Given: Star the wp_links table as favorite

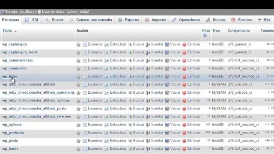Looking at the screenshot, I should coord(78,77).
